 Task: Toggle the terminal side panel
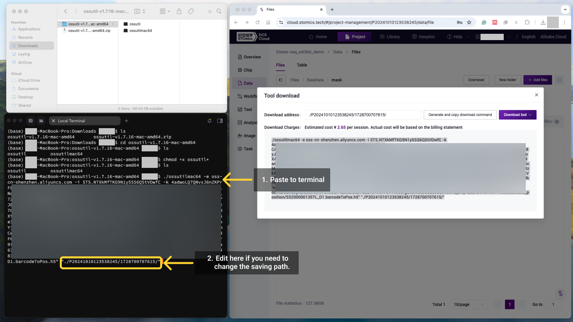pyautogui.click(x=220, y=121)
